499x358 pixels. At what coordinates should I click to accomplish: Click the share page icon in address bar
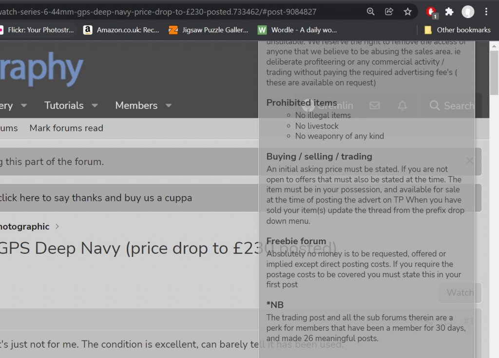(389, 12)
